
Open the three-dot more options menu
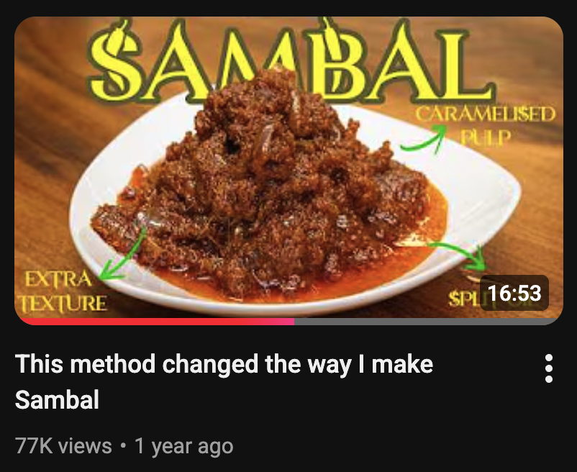(548, 368)
